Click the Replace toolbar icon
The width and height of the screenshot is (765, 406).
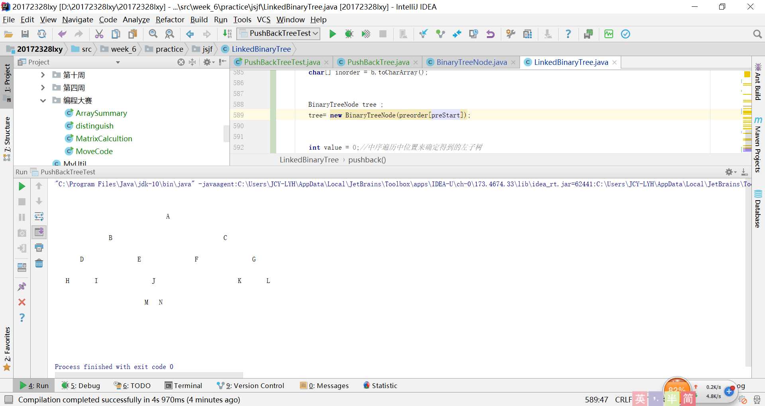(170, 34)
